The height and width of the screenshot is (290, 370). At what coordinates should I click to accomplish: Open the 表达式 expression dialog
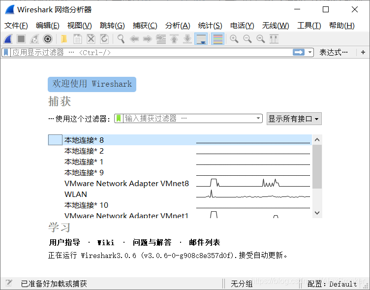tap(334, 52)
